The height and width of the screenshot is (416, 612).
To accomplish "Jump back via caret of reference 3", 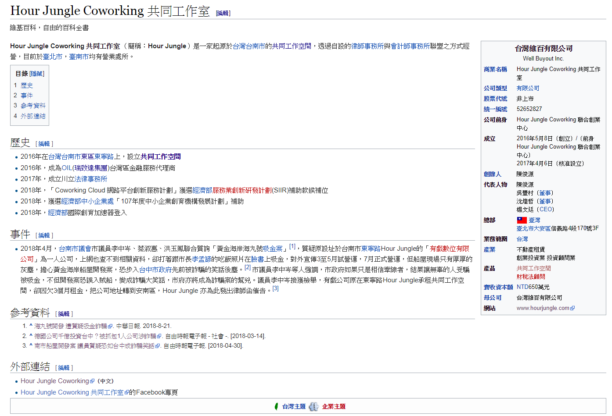I will point(31,345).
